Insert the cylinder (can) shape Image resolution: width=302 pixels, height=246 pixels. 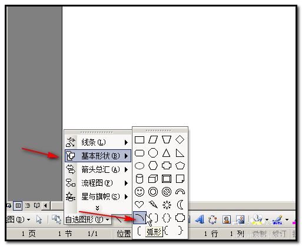pos(140,179)
